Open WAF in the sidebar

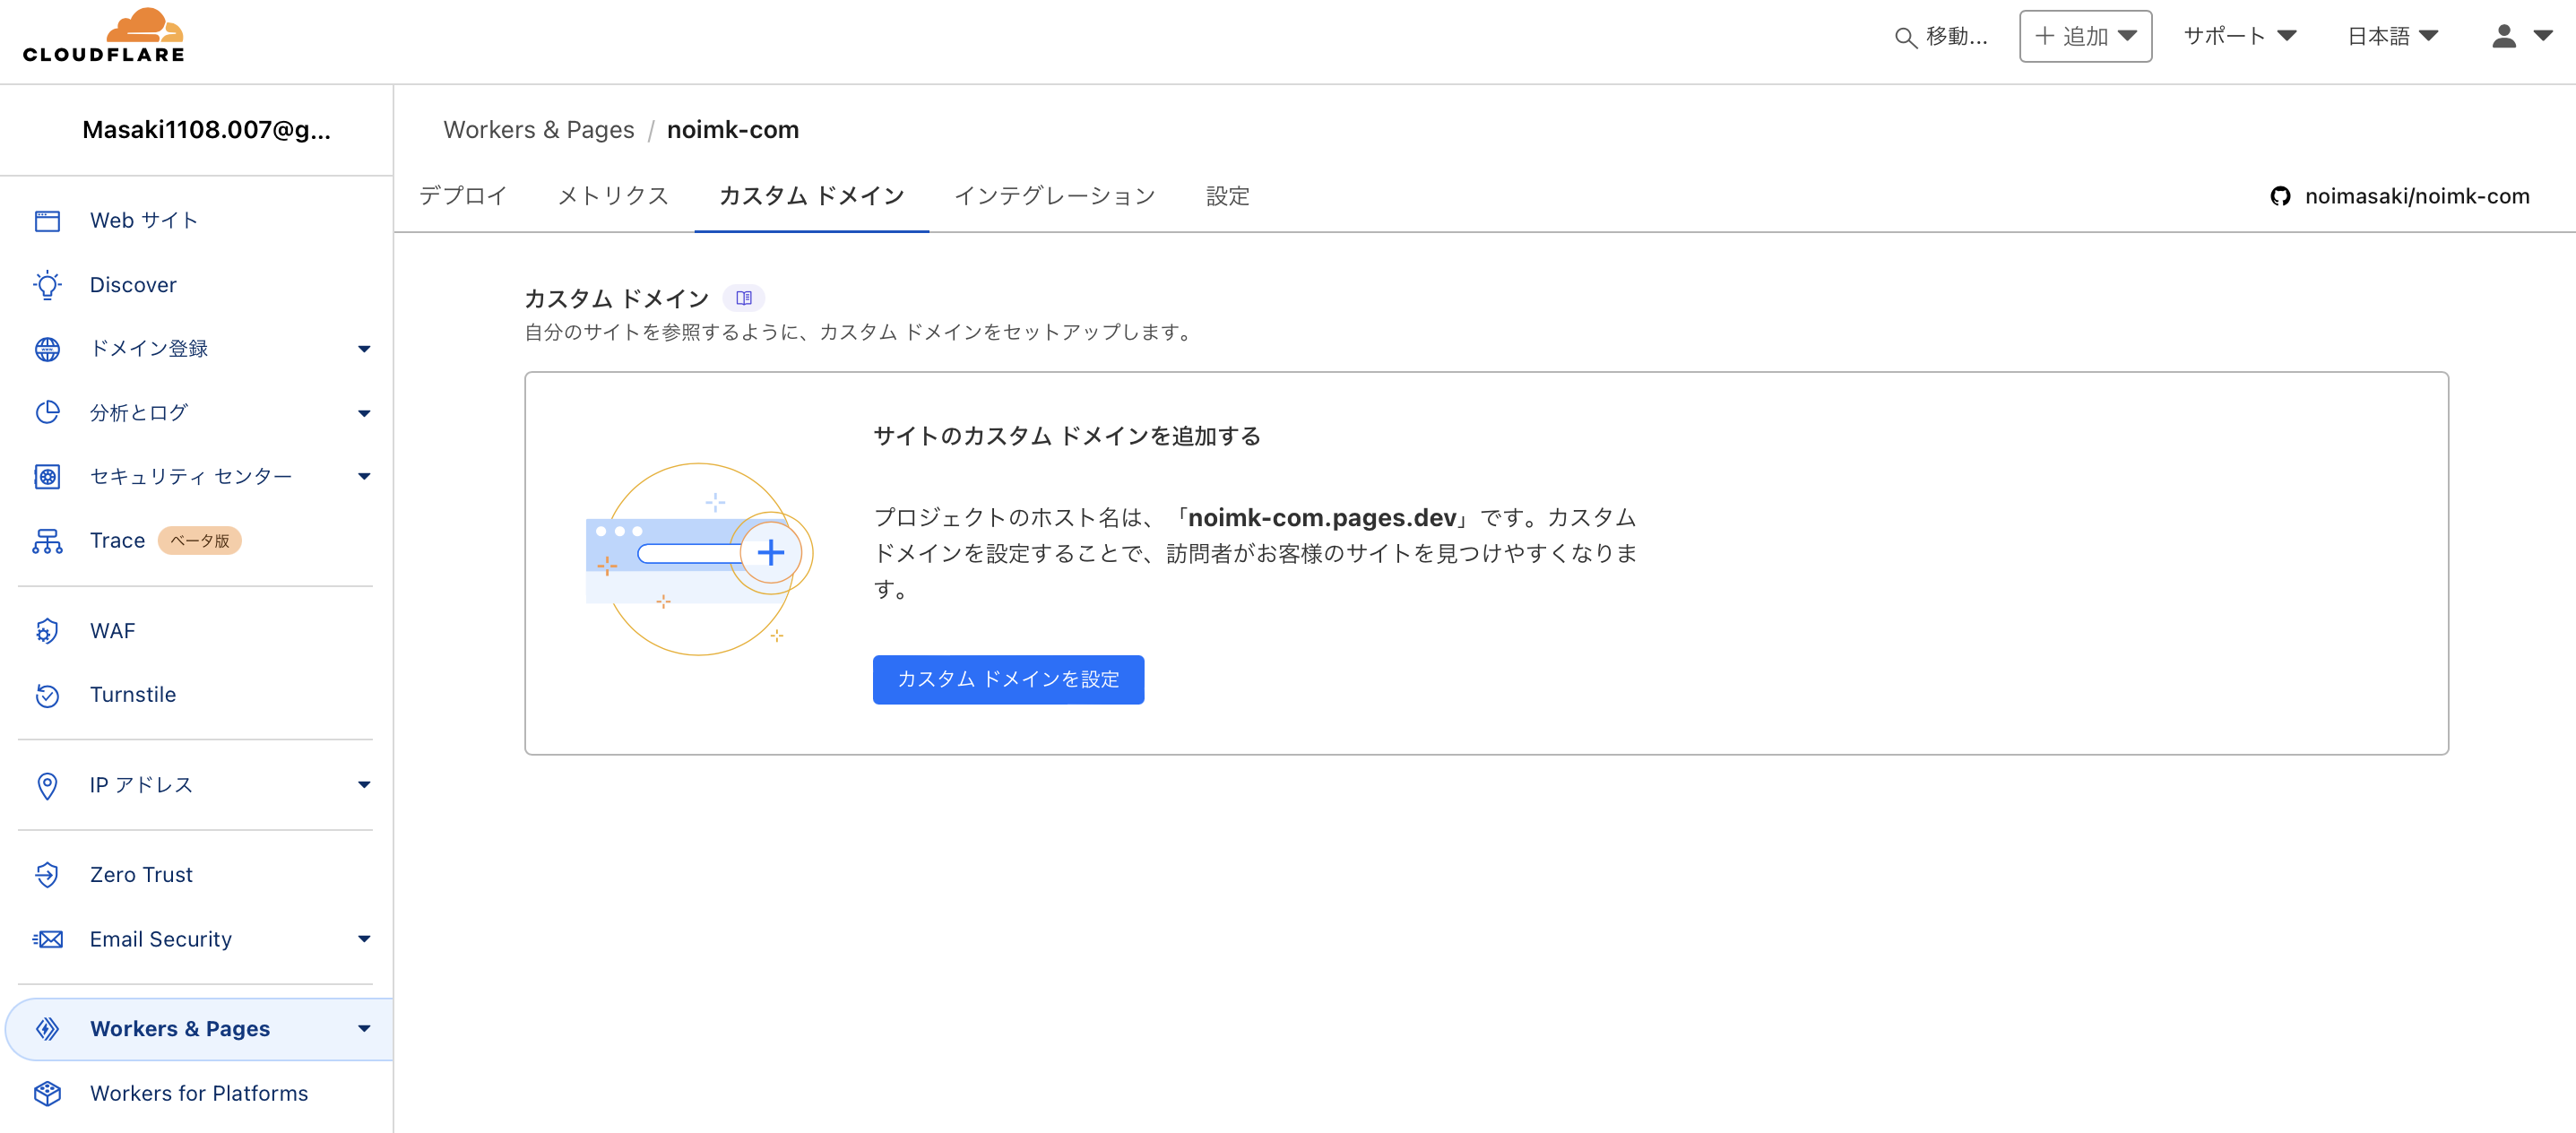point(112,630)
